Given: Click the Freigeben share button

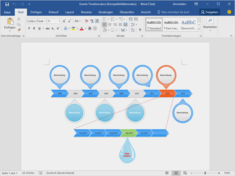Looking at the screenshot, I should (209, 12).
